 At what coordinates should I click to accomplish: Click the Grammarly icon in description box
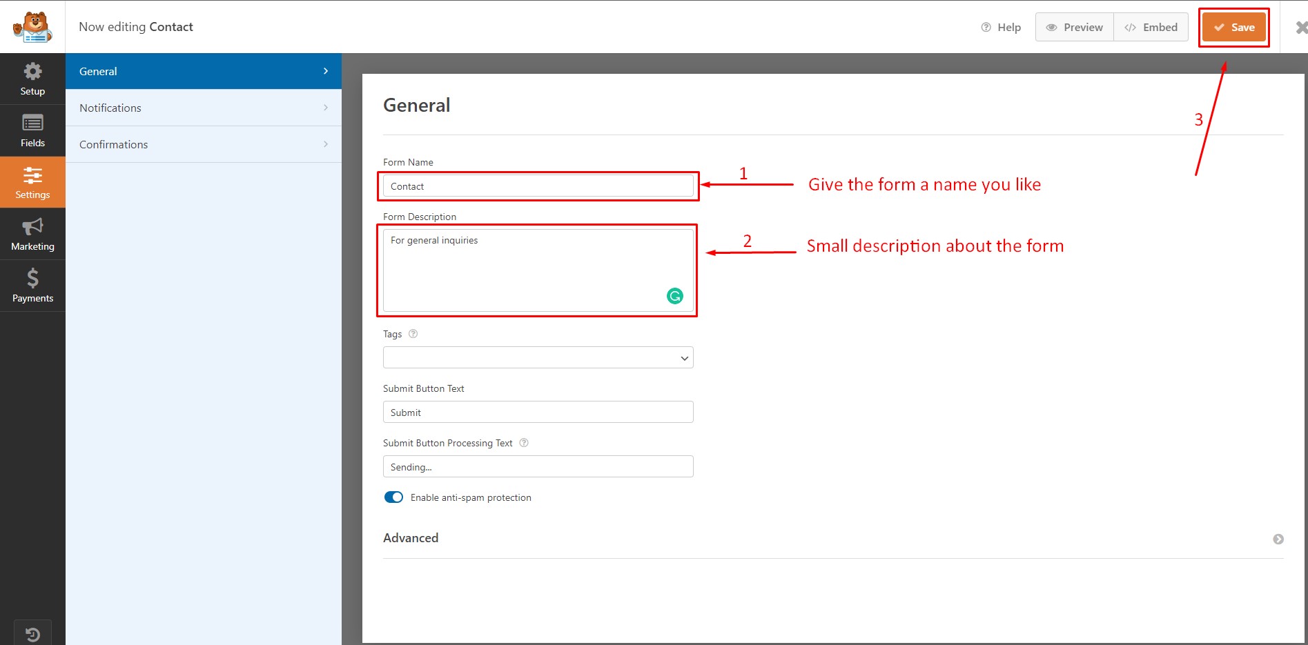point(675,296)
